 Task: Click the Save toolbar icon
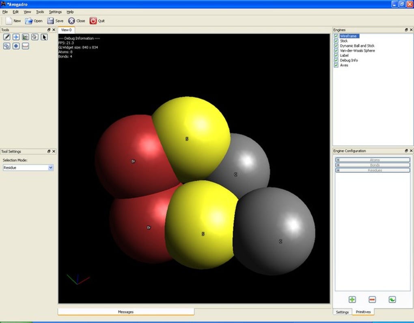tap(50, 21)
